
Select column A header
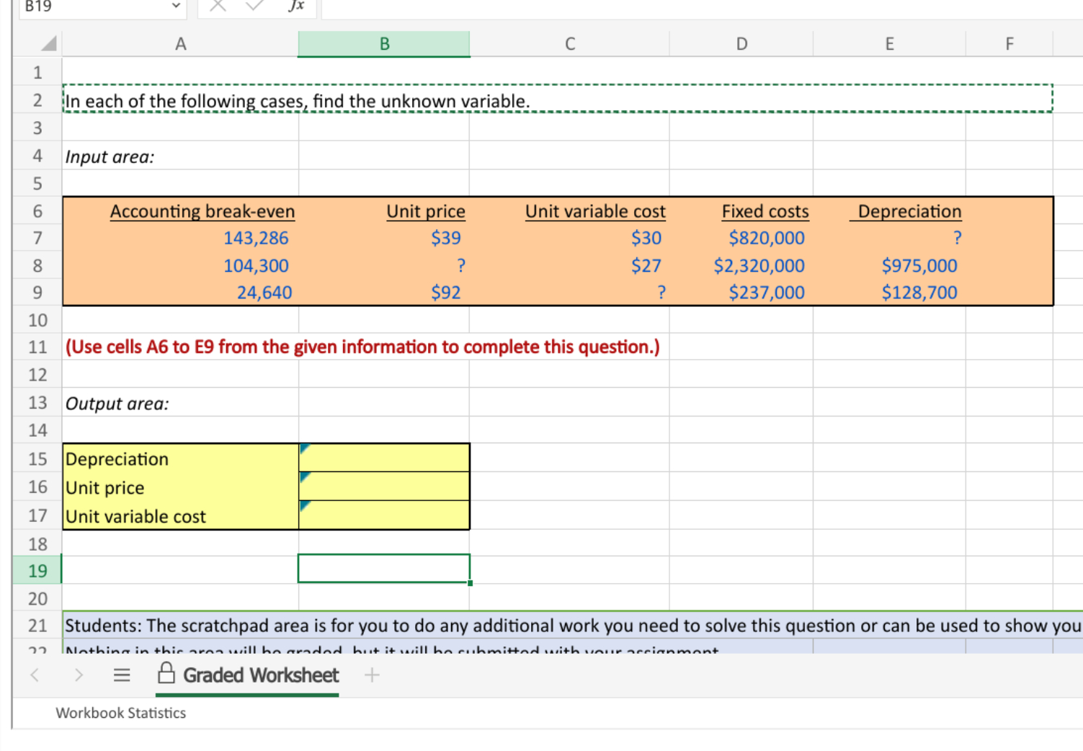pos(180,44)
